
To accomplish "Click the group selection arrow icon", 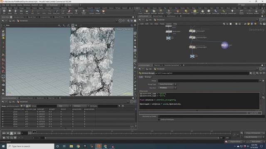I will 263,81.
